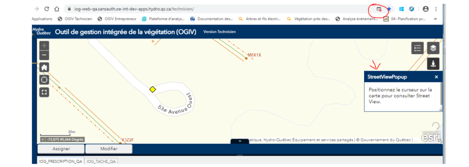Open Arbres et fils électri... bookmark
Image resolution: width=469 pixels, height=167 pixels.
tap(260, 19)
